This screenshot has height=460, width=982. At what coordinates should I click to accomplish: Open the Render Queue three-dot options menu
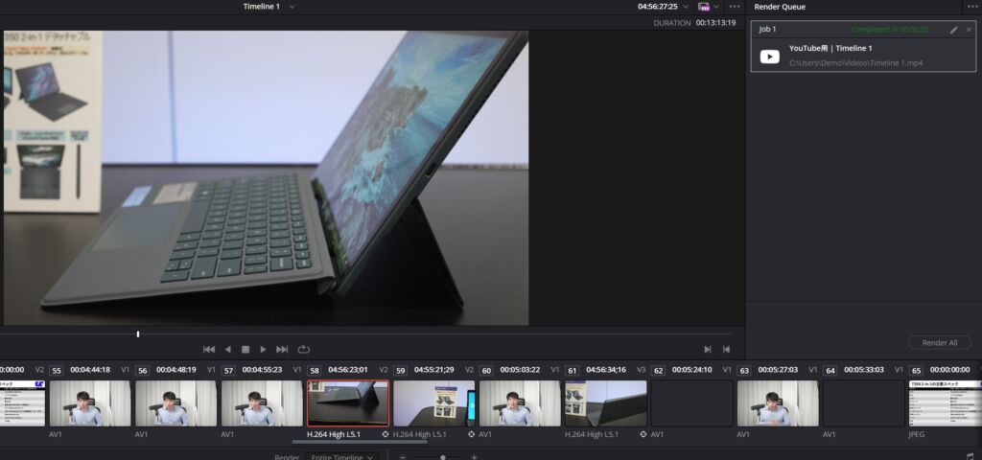pos(972,7)
